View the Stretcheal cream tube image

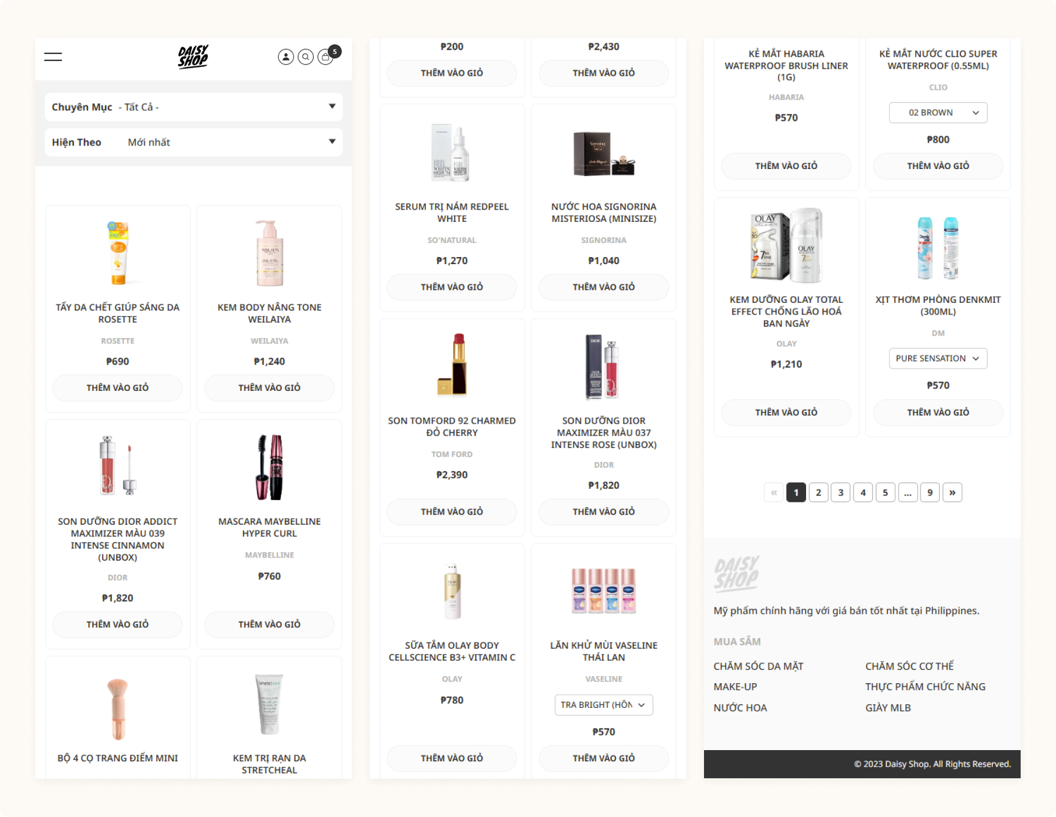(269, 704)
